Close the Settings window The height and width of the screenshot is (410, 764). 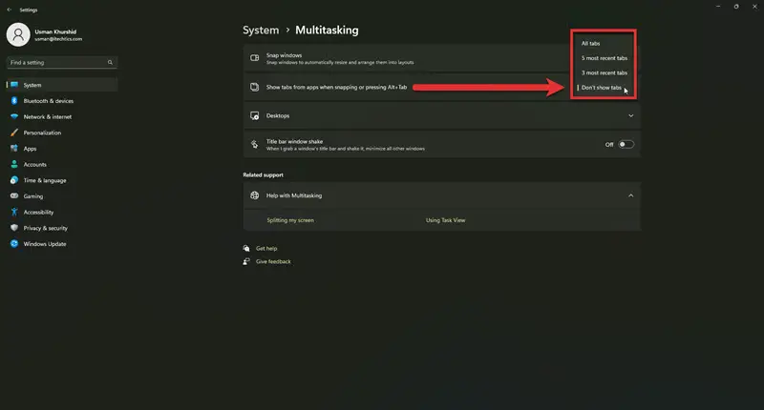[x=754, y=7]
